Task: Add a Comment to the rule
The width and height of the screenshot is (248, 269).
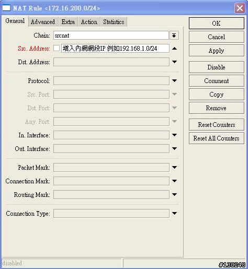Action: (x=217, y=81)
